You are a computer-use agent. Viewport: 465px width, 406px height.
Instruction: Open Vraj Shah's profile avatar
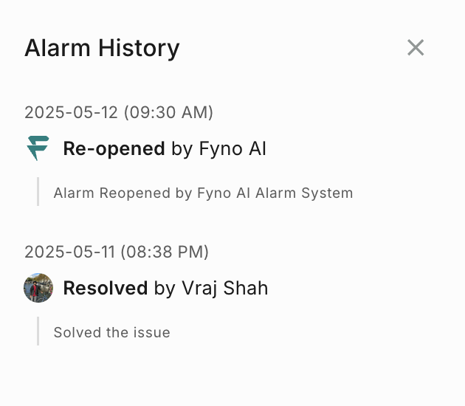coord(38,288)
